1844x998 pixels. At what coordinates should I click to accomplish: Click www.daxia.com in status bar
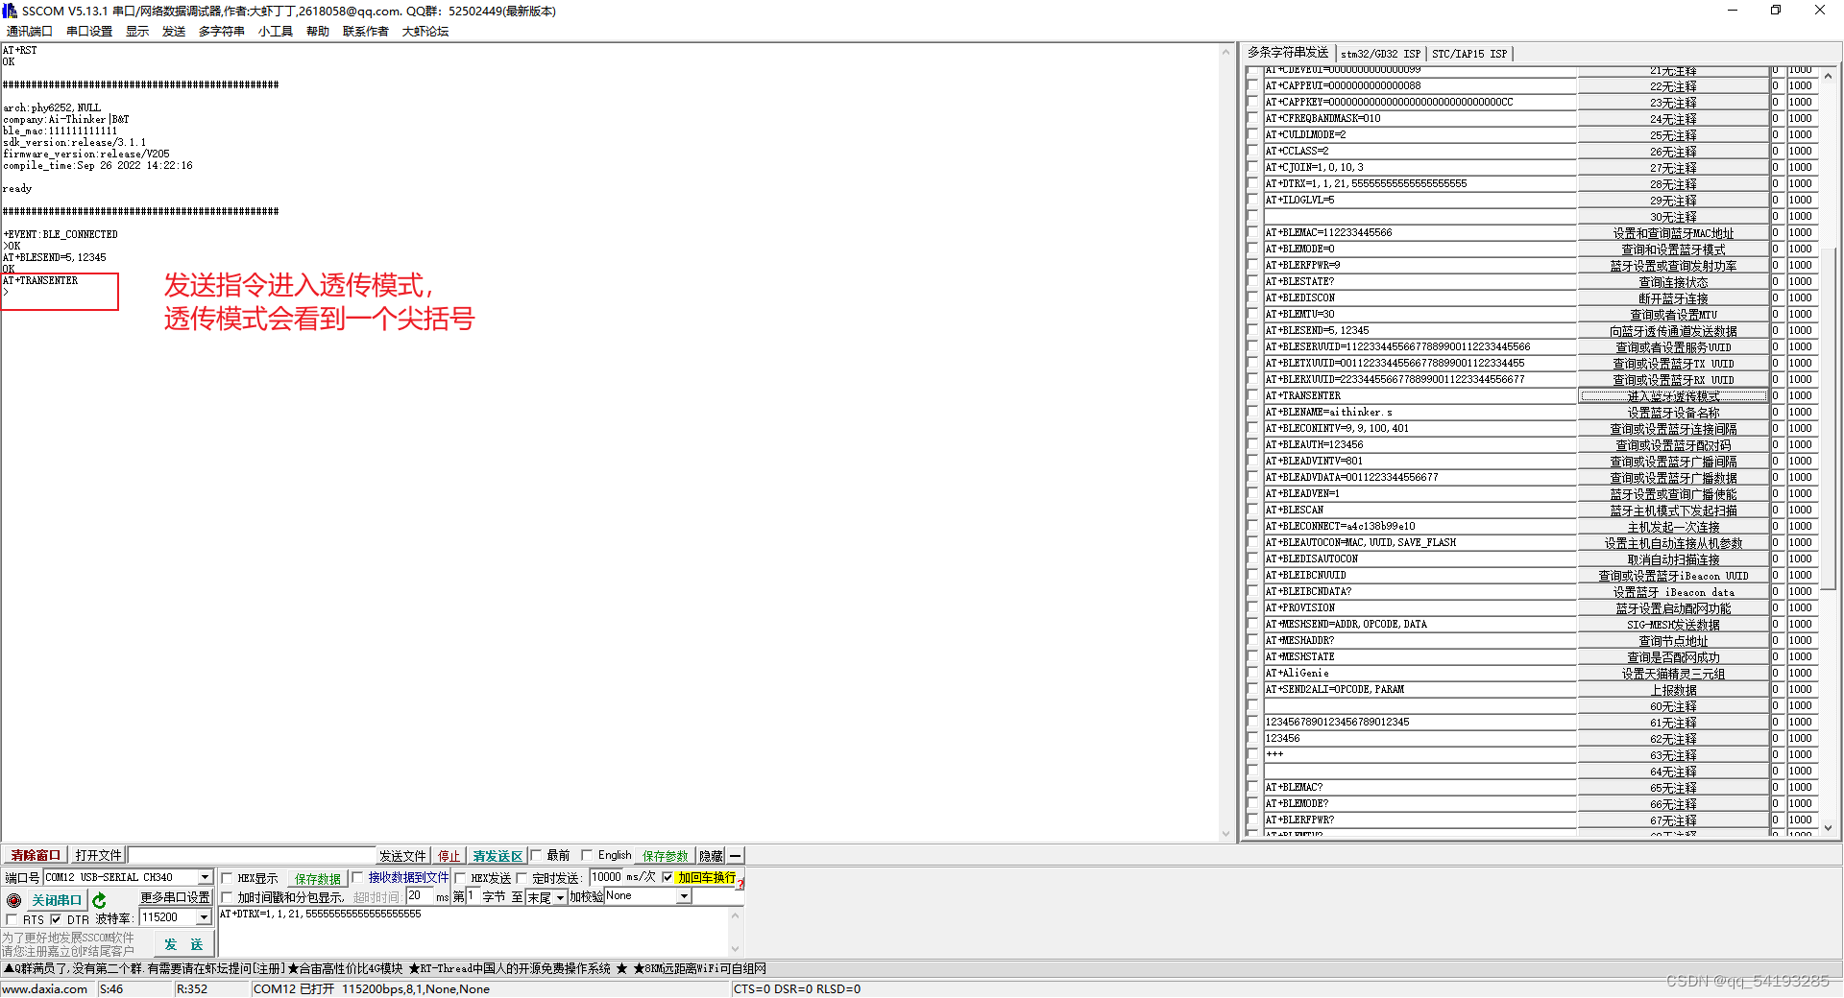(44, 989)
